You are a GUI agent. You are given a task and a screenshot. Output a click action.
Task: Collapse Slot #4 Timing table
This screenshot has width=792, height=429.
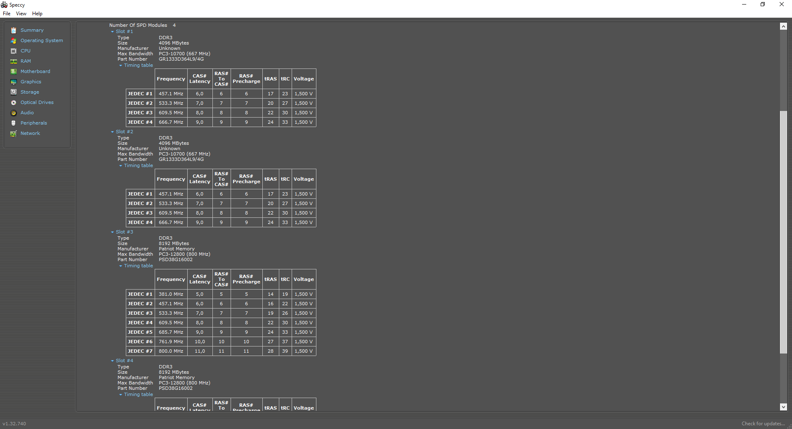click(120, 395)
